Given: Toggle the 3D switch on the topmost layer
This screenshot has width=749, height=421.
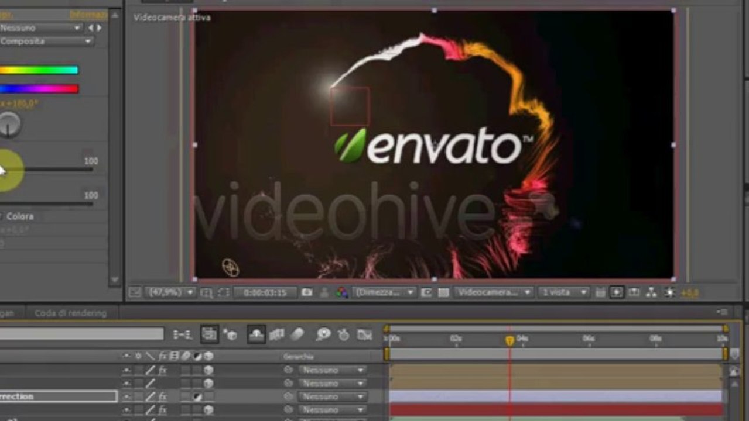Looking at the screenshot, I should [x=208, y=370].
